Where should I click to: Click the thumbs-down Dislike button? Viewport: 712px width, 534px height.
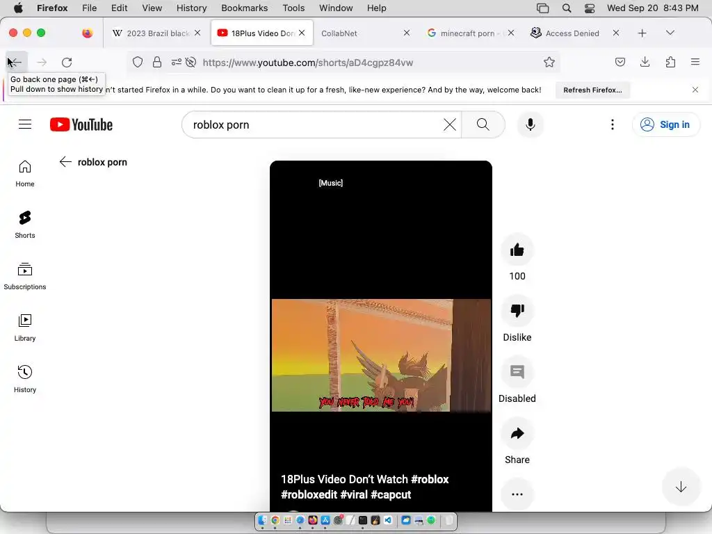pos(517,311)
